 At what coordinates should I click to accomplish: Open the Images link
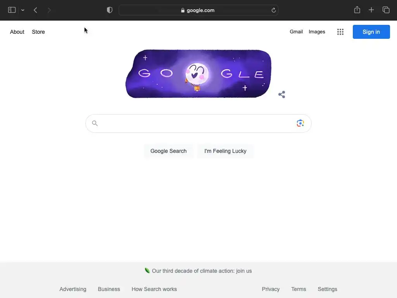(x=317, y=32)
